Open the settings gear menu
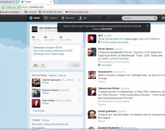 pos(163,18)
